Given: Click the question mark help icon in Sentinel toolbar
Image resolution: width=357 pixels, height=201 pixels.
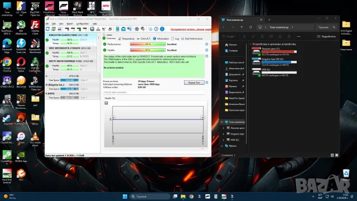Looking at the screenshot, I should pos(156,29).
